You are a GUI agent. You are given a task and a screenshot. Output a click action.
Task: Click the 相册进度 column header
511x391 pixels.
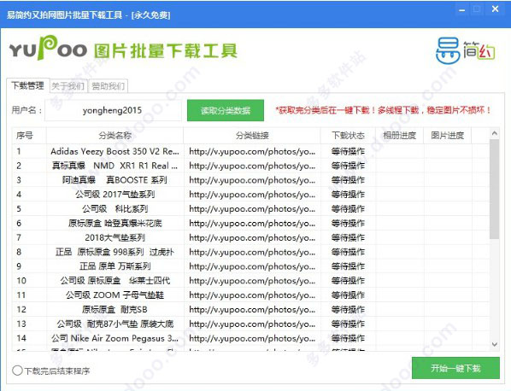(x=400, y=135)
